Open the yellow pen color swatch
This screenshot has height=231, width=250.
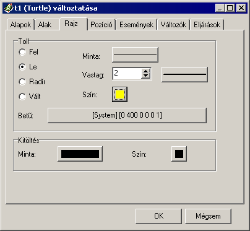119,95
